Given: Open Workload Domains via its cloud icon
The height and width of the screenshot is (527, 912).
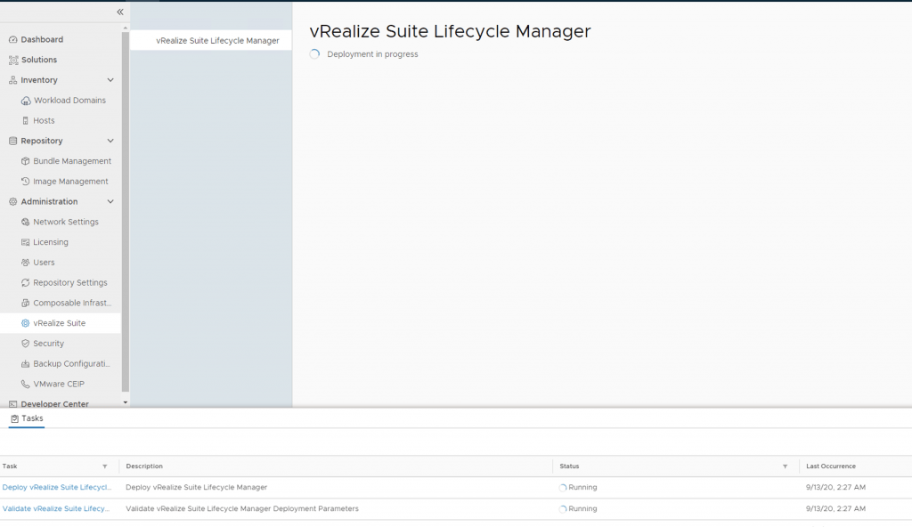Looking at the screenshot, I should click(x=26, y=101).
